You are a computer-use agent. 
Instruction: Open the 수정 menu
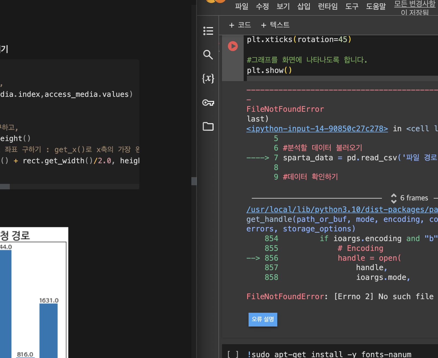pyautogui.click(x=262, y=6)
